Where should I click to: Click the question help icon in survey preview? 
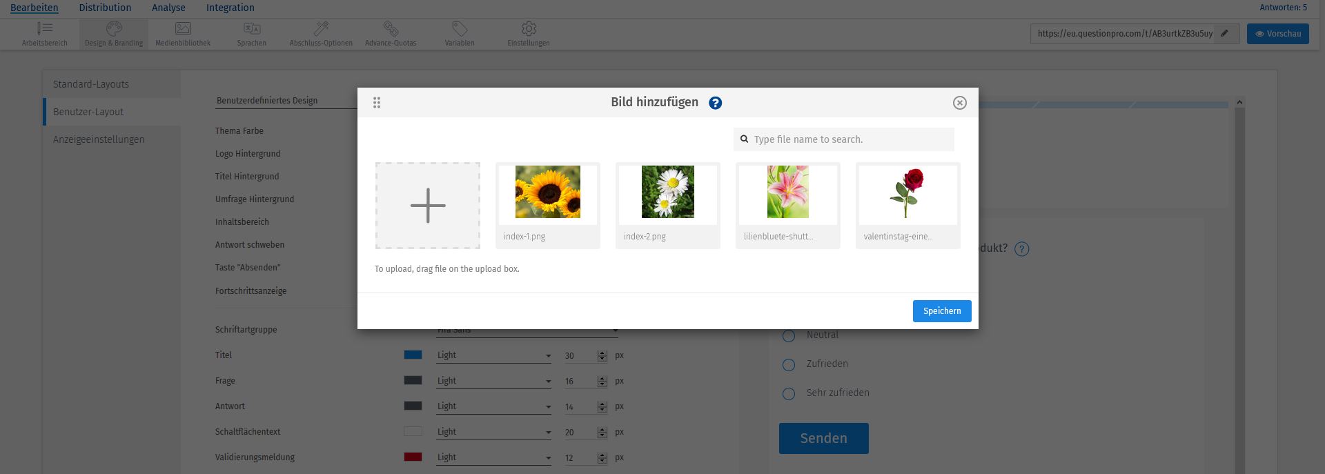point(1022,249)
